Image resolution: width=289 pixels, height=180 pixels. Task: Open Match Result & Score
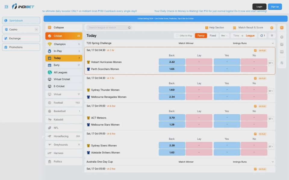tap(248, 28)
